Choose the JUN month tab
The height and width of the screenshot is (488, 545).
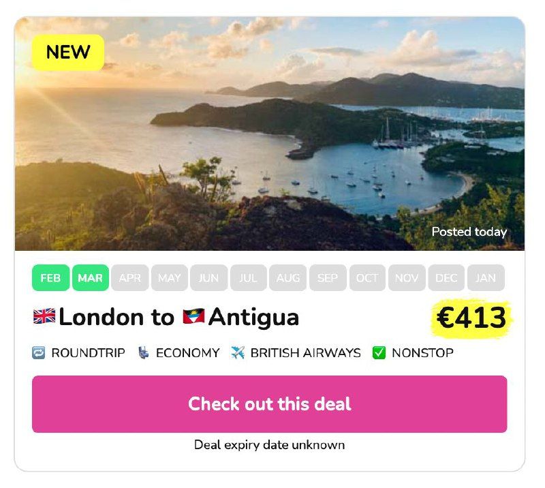click(209, 277)
